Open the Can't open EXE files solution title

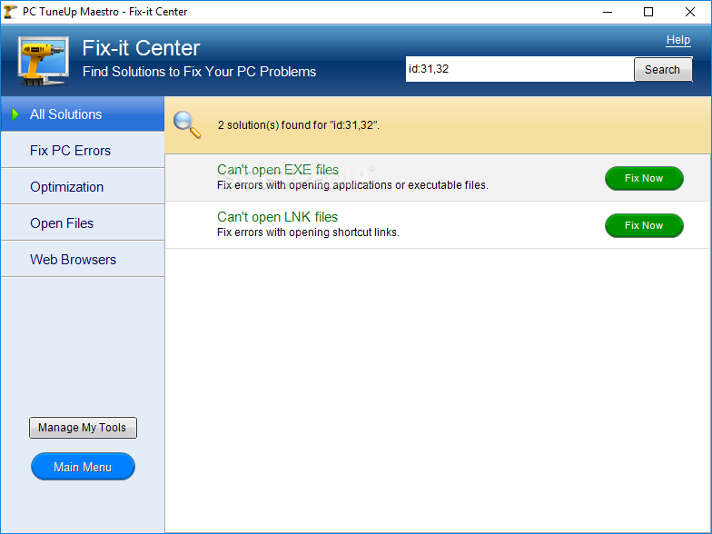[278, 170]
